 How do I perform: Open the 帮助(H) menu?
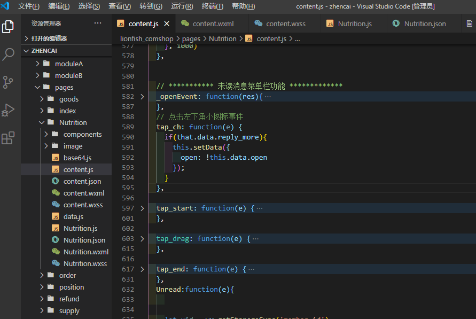244,6
